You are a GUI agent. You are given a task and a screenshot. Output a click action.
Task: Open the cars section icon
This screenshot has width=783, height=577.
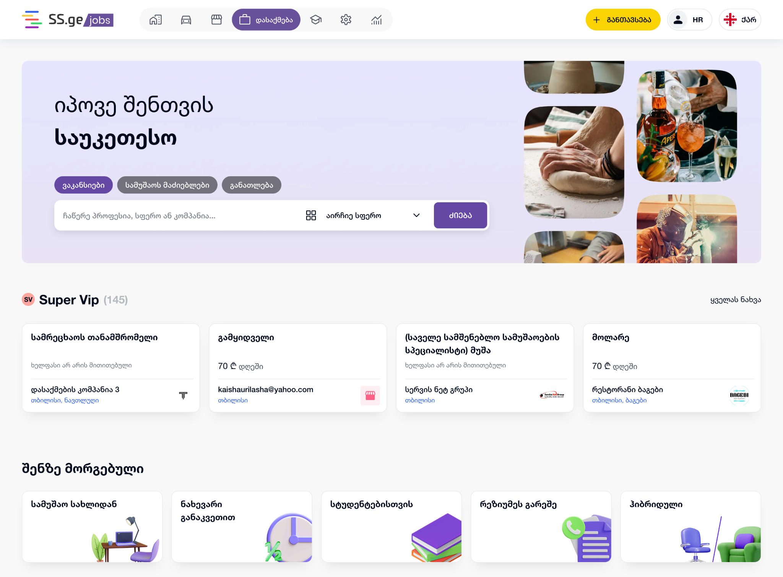coord(186,20)
